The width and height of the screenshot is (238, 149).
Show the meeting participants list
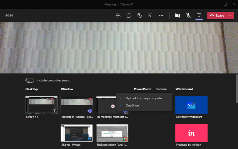click(118, 15)
